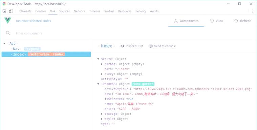Image resolution: width=257 pixels, height=130 pixels.
Task: Open the Network tab
Action: (x=79, y=11)
